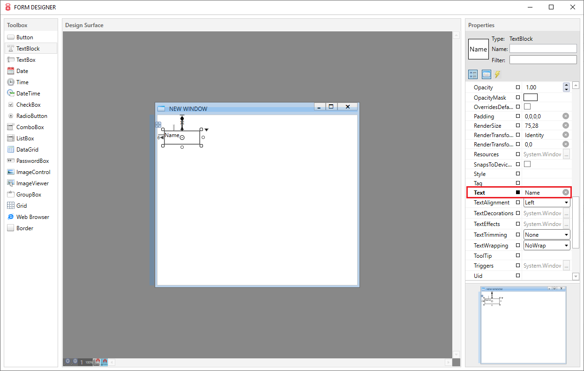Open the Resources editor via its ellipsis button
This screenshot has width=584, height=371.
pyautogui.click(x=566, y=154)
